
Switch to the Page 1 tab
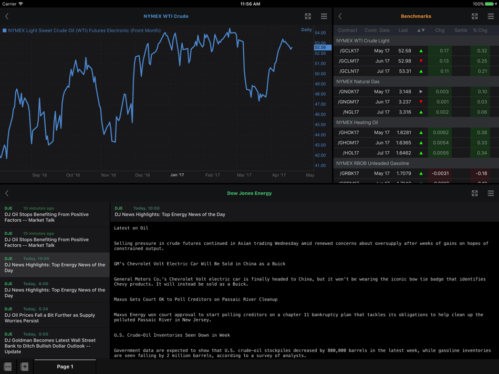(x=65, y=366)
